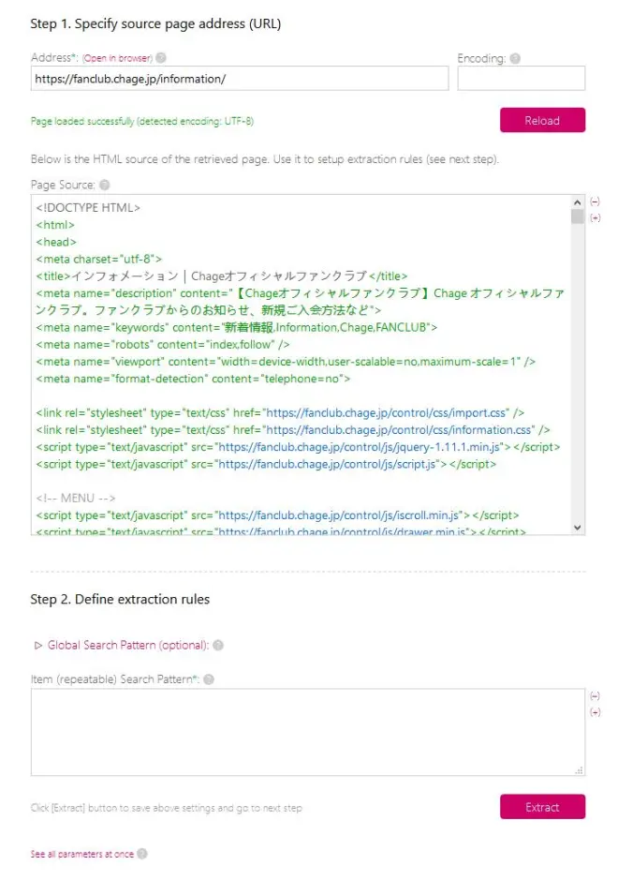Open the 'Open in browser' link

(117, 58)
